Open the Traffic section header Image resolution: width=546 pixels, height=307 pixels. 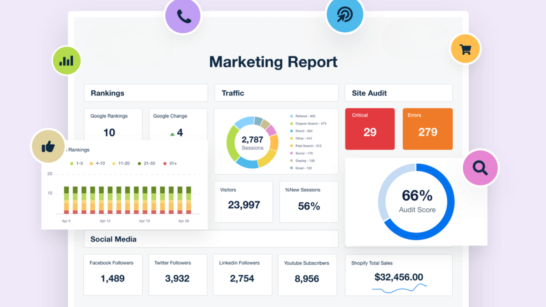277,93
